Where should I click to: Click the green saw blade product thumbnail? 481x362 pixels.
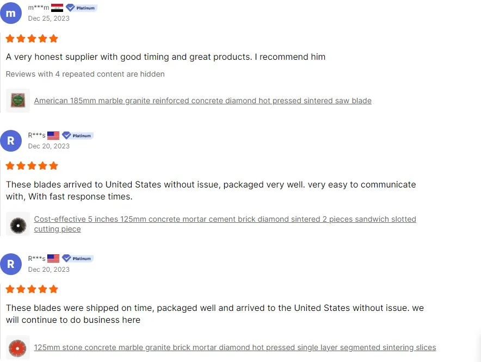[x=18, y=101]
